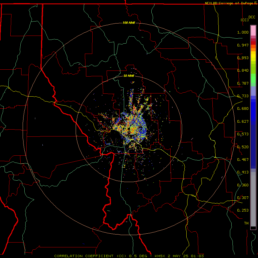Viewport: 258px width, 258px height.
Task: Click the gray swatch on the color bar
Action: 253,199
